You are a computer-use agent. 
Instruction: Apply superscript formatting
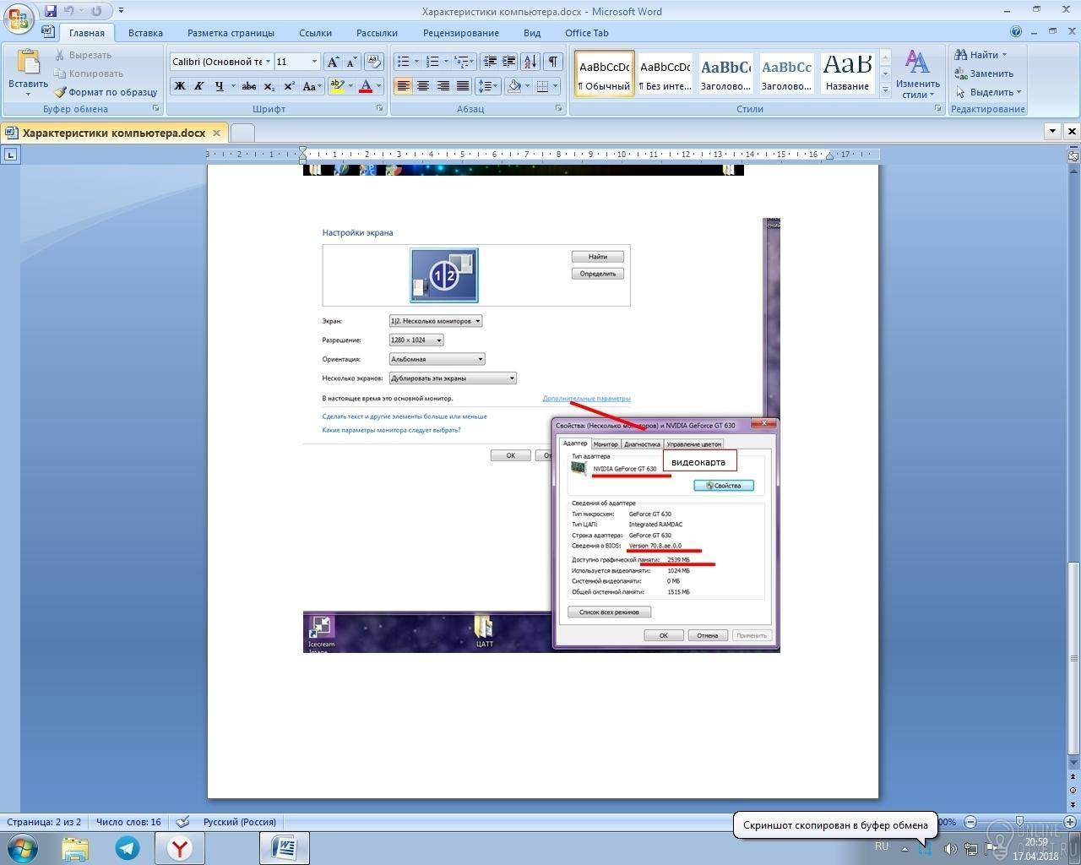[289, 86]
